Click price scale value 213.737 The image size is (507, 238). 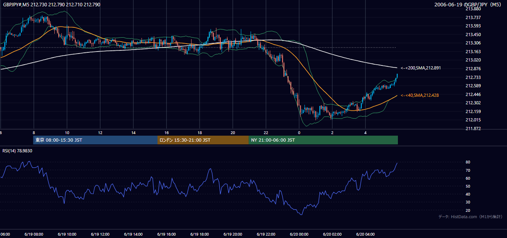click(x=472, y=17)
